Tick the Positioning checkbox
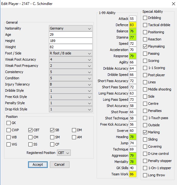The height and width of the screenshot is (185, 177). pos(145,32)
